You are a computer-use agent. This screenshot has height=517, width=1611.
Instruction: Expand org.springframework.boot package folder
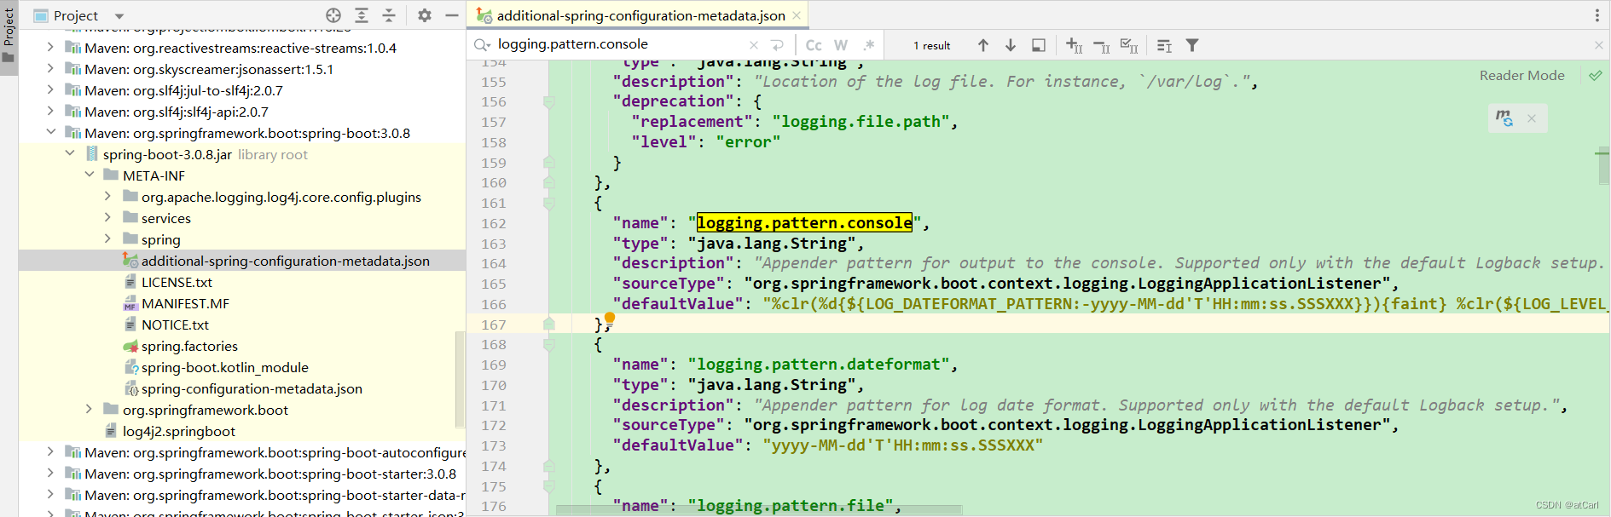click(89, 410)
